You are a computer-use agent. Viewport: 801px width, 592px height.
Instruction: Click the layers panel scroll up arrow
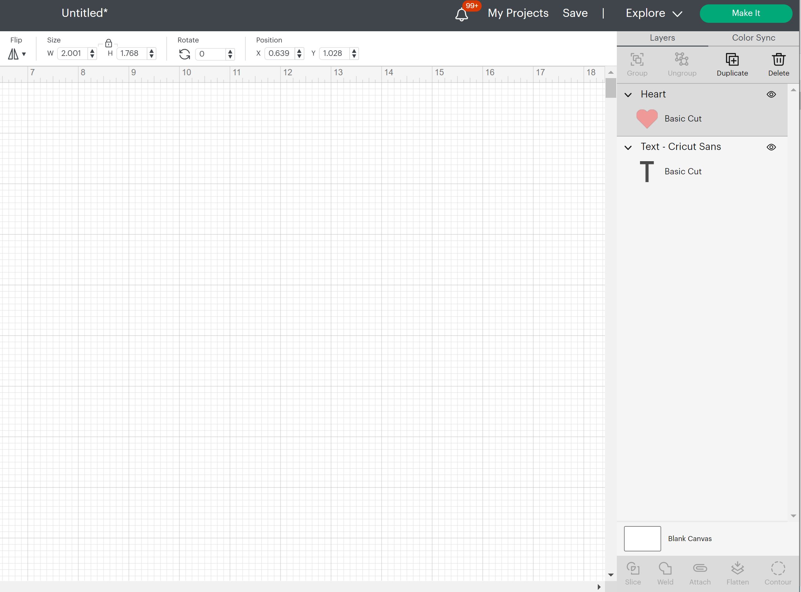point(793,90)
